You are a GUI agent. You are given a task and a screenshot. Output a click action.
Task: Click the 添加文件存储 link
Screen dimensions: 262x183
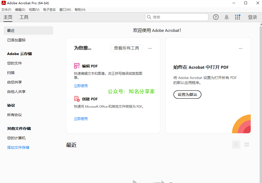click(x=18, y=147)
